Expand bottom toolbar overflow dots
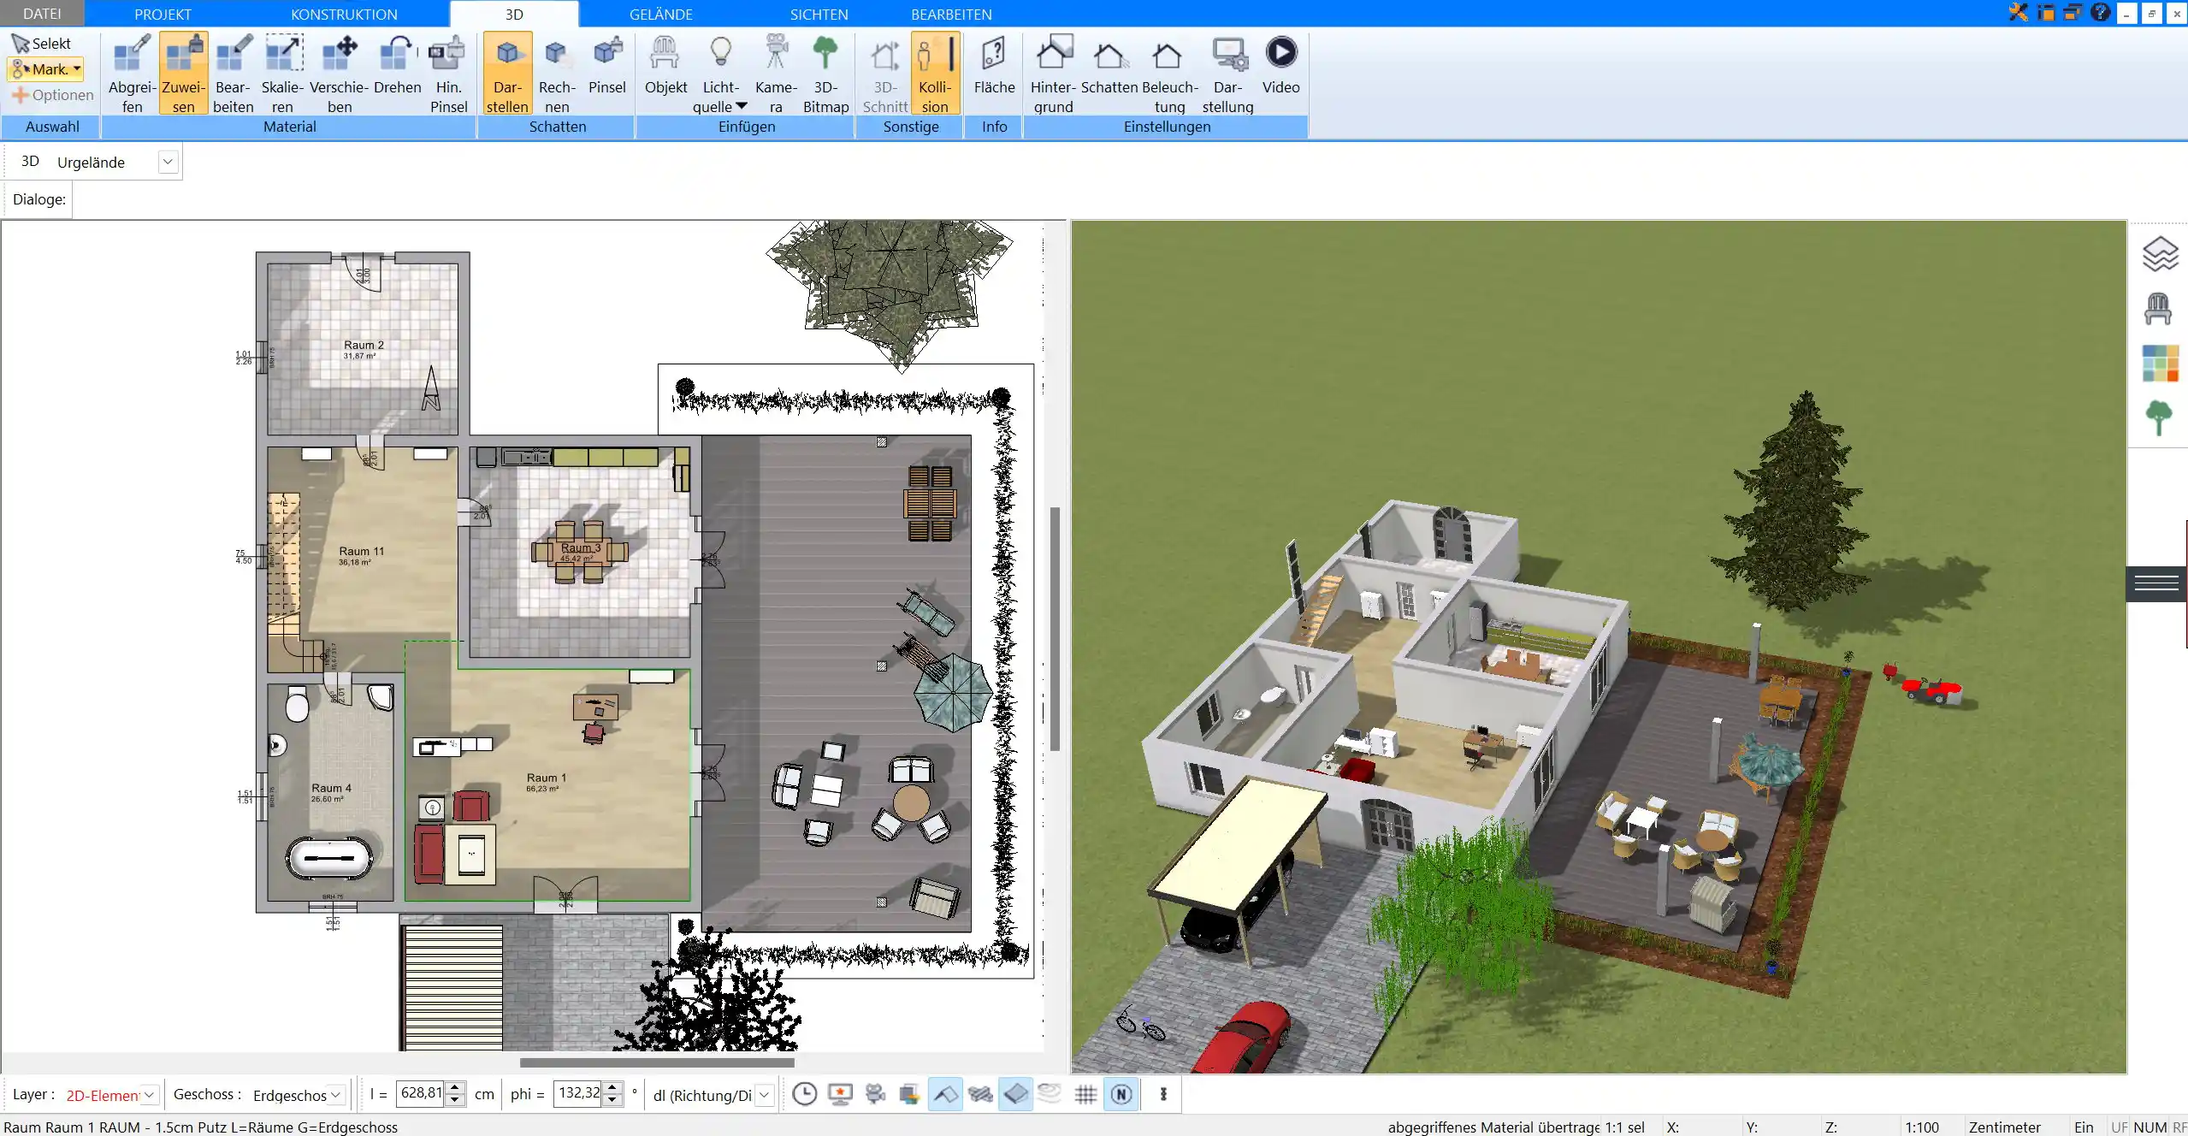Screen dimensions: 2188x1136 (1163, 1094)
